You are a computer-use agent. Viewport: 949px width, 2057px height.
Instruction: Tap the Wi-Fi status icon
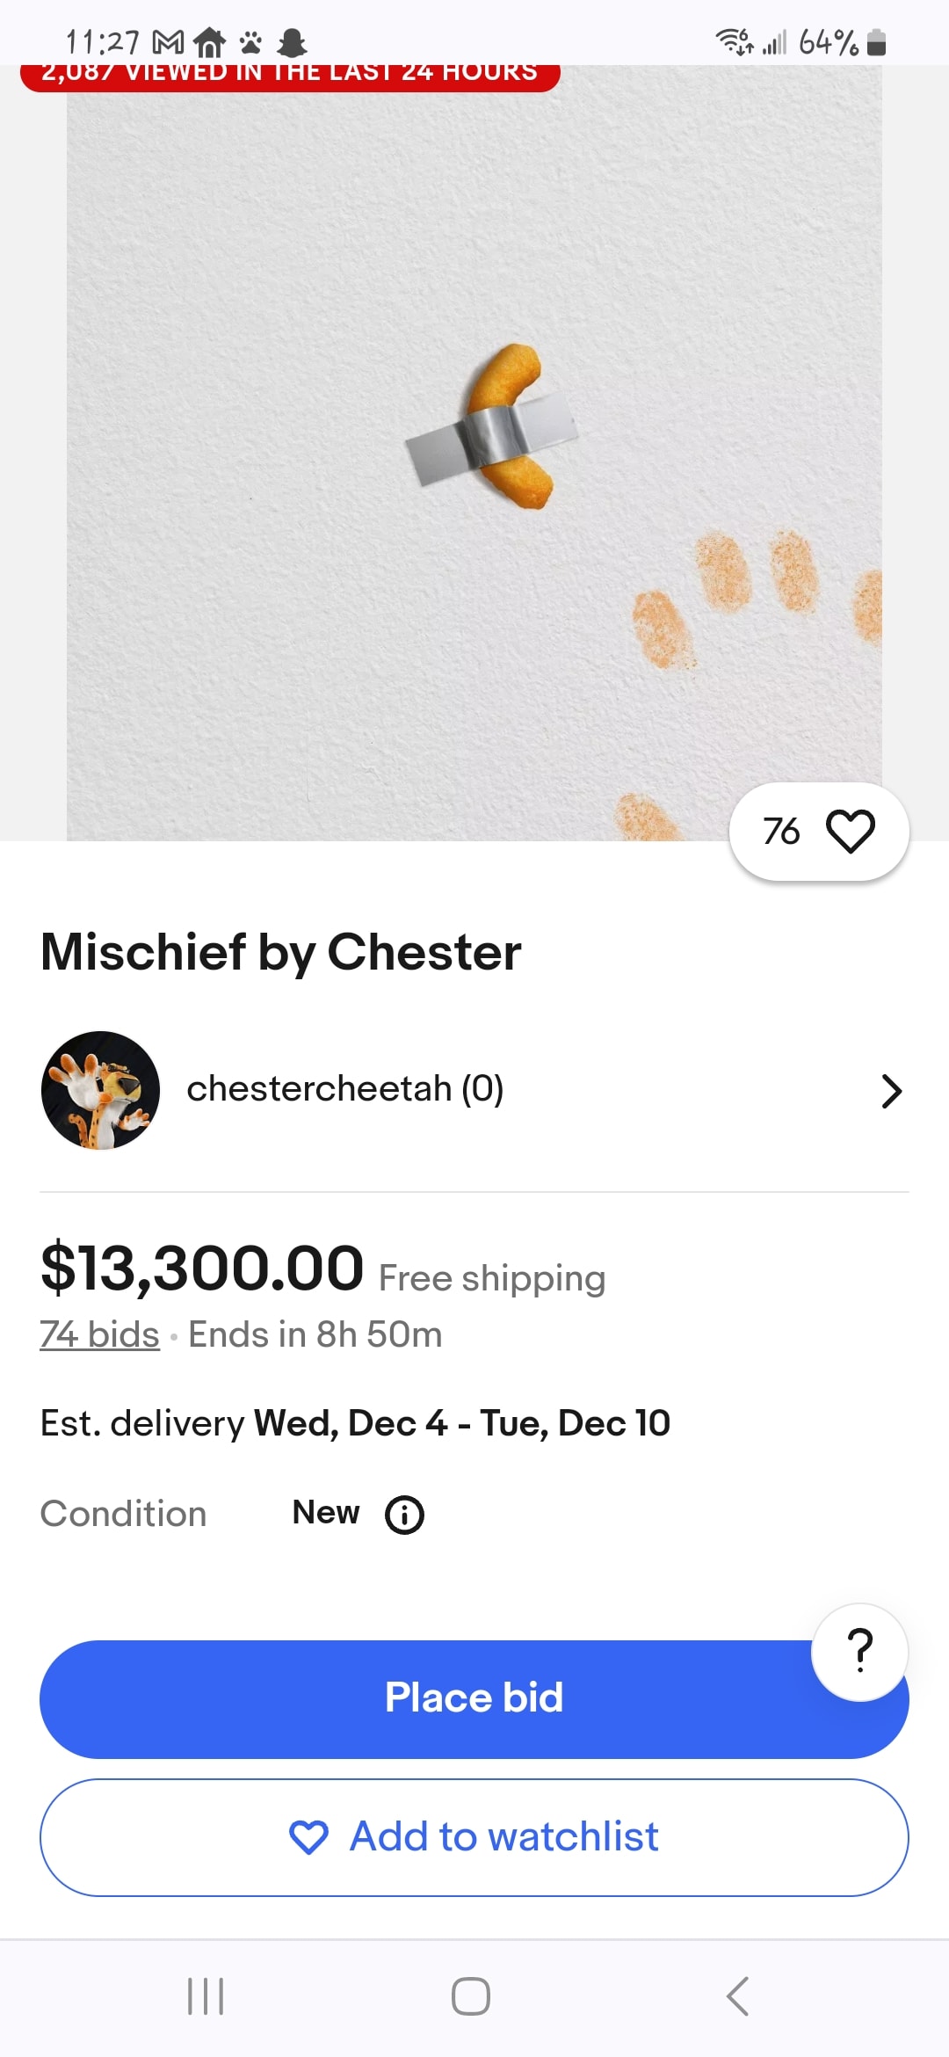734,41
